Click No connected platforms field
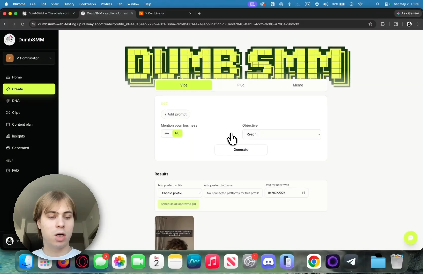This screenshot has width=423, height=274. [233, 193]
